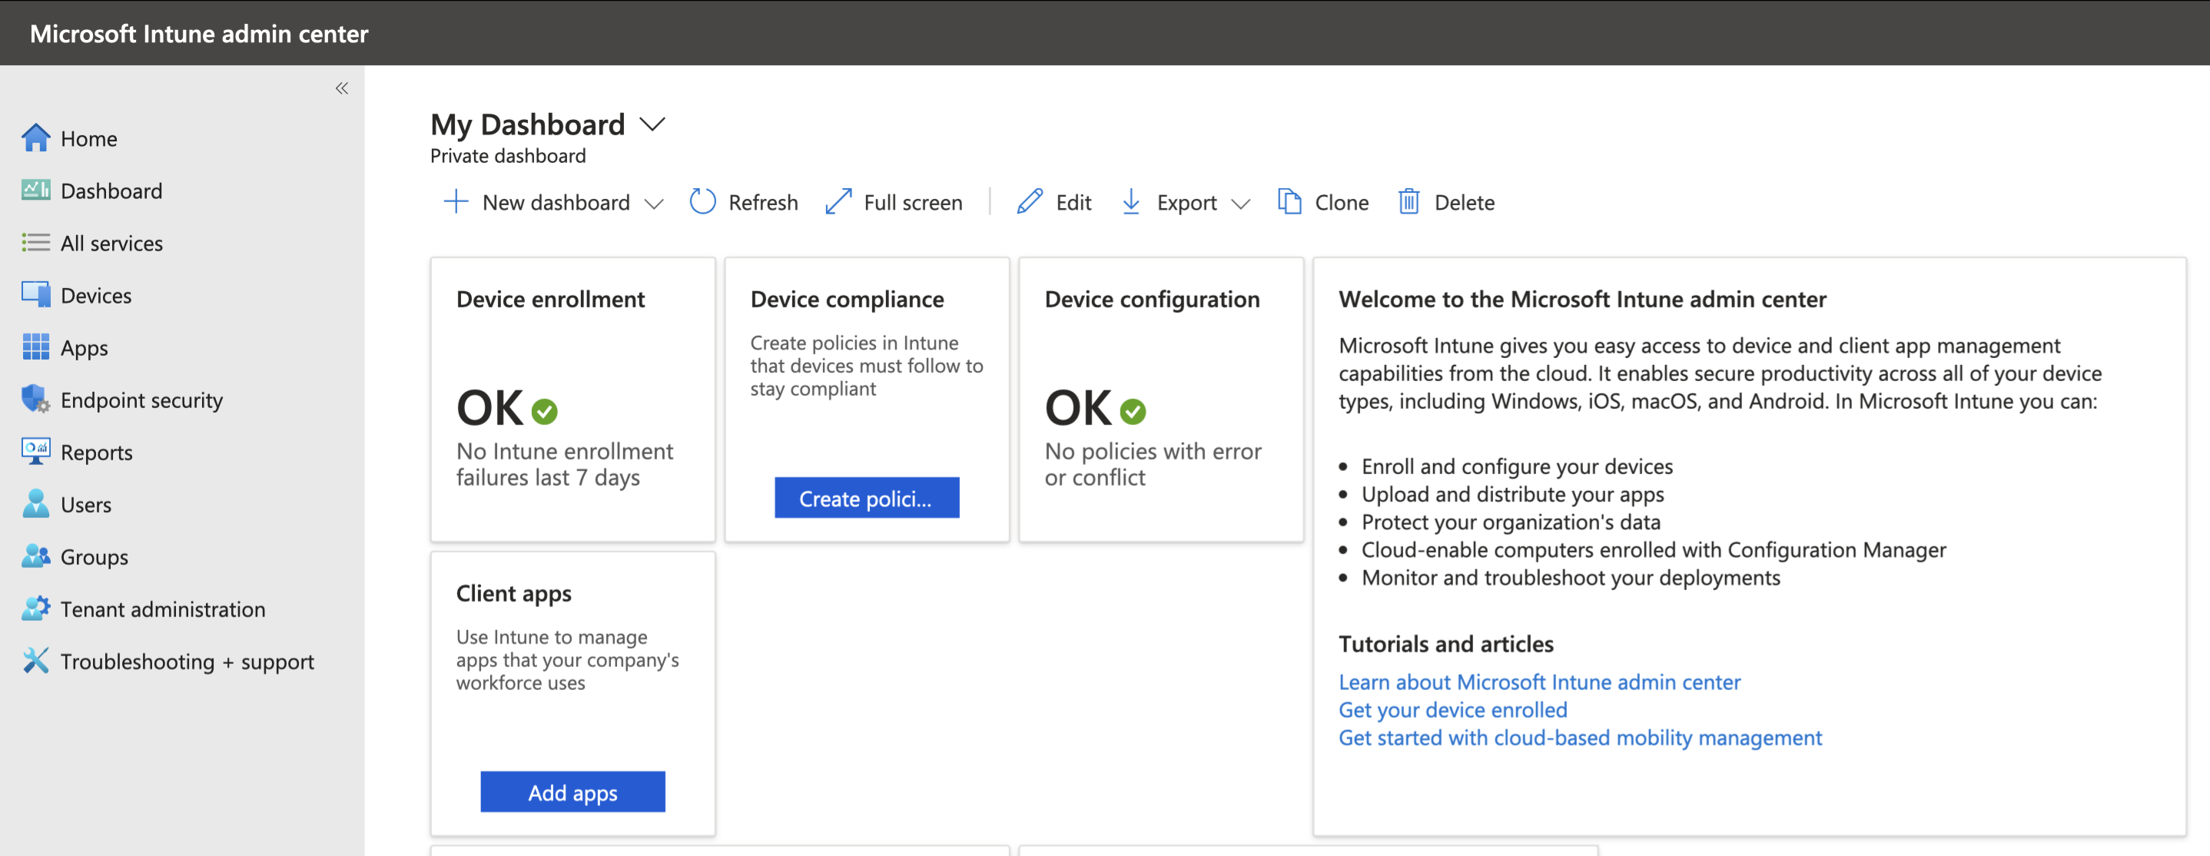Viewport: 2210px width, 856px height.
Task: Open Endpoint security shield icon
Action: (36, 400)
